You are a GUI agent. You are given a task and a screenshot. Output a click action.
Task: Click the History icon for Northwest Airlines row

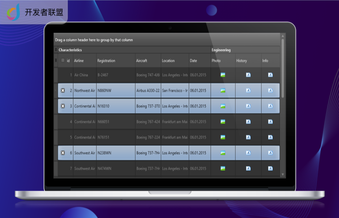point(248,91)
